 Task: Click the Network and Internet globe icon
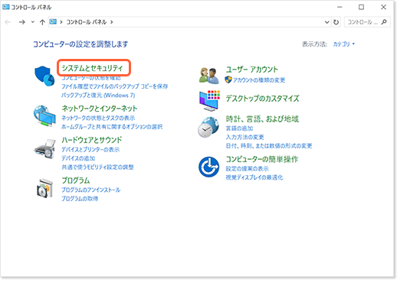[44, 115]
